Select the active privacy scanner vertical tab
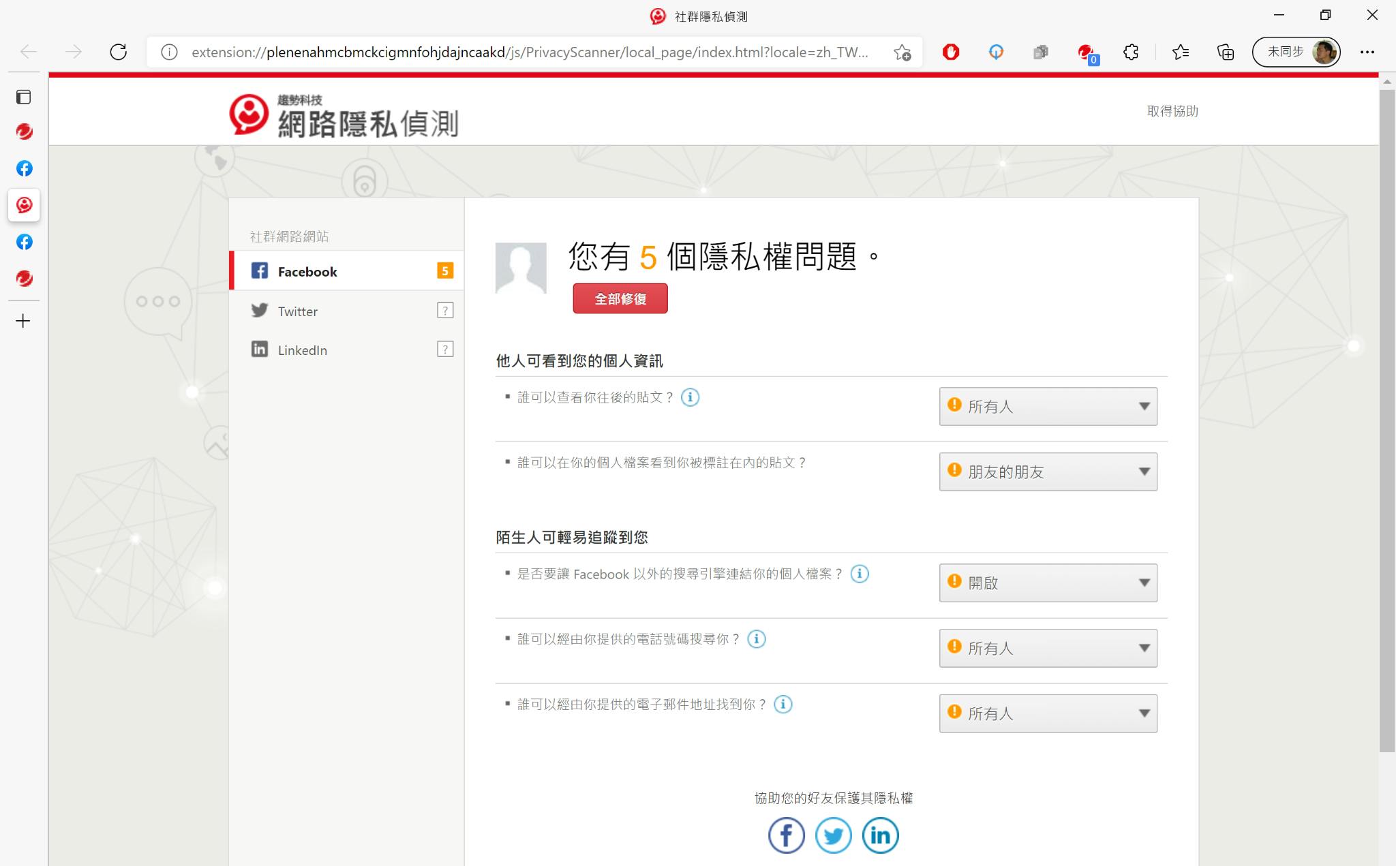This screenshot has height=866, width=1396. pos(25,205)
